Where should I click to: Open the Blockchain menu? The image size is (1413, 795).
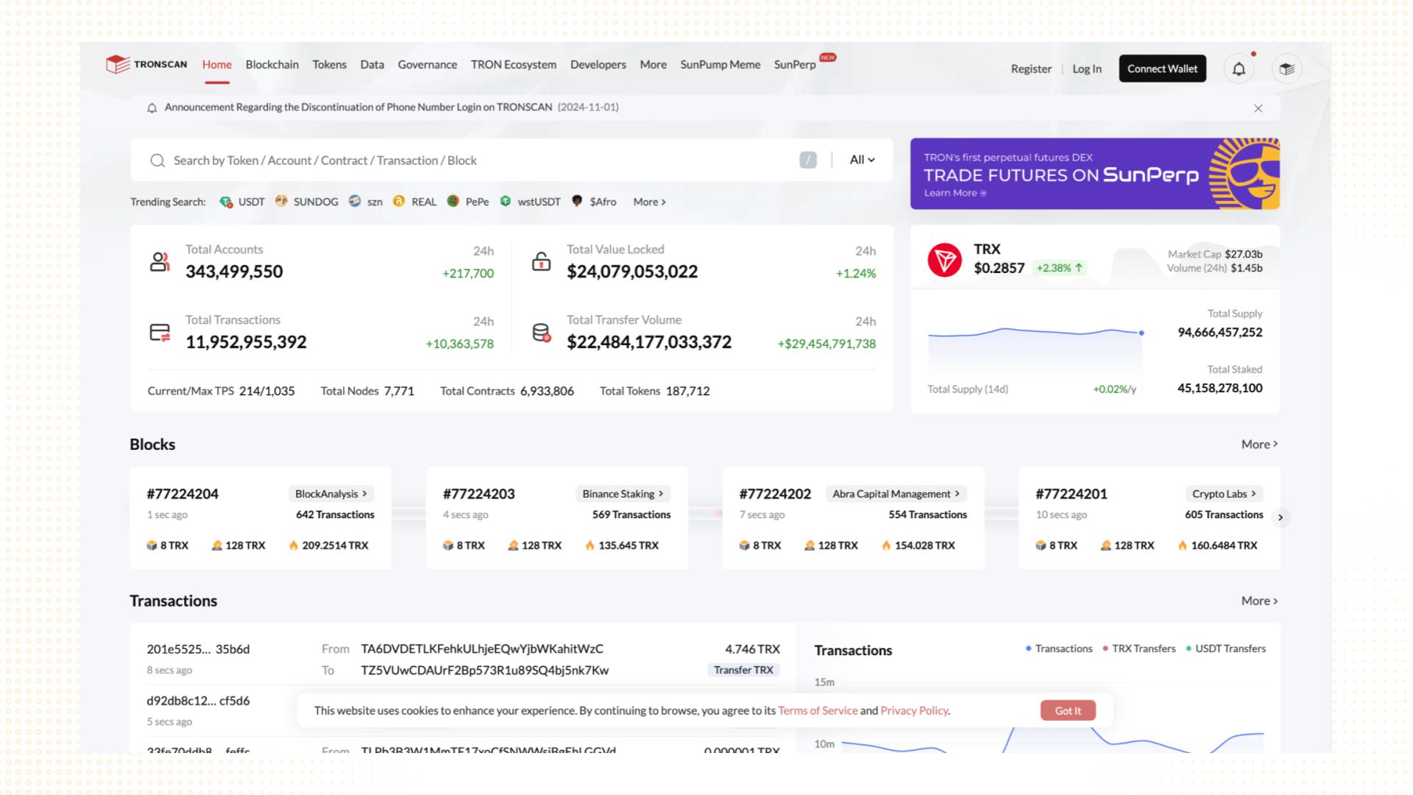272,65
